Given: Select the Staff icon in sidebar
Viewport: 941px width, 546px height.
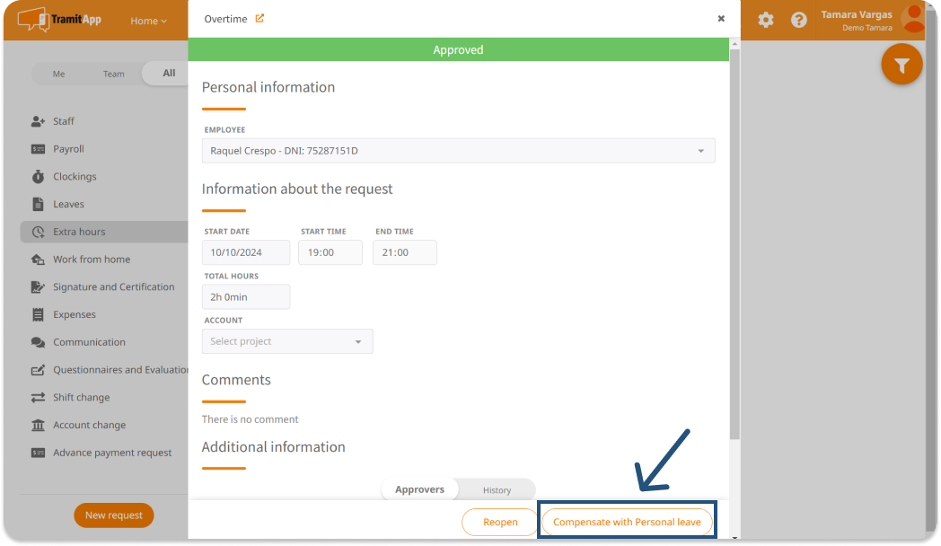Looking at the screenshot, I should tap(38, 121).
